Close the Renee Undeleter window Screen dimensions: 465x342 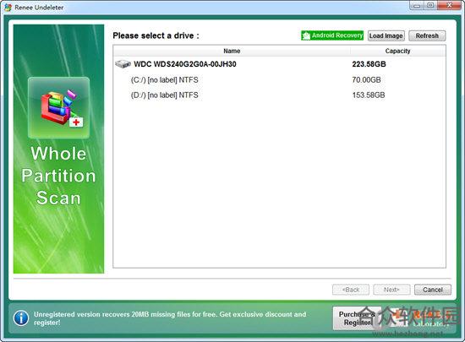tap(449, 6)
